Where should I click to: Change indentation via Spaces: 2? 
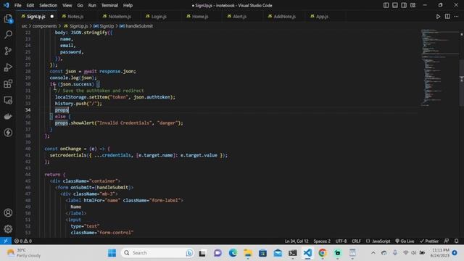point(322,241)
